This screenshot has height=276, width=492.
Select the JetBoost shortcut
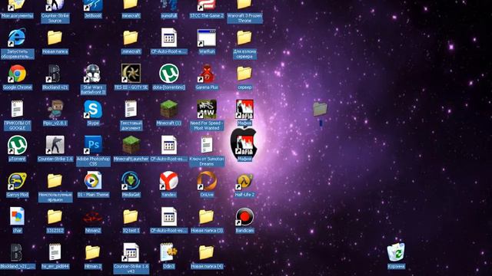point(93,5)
